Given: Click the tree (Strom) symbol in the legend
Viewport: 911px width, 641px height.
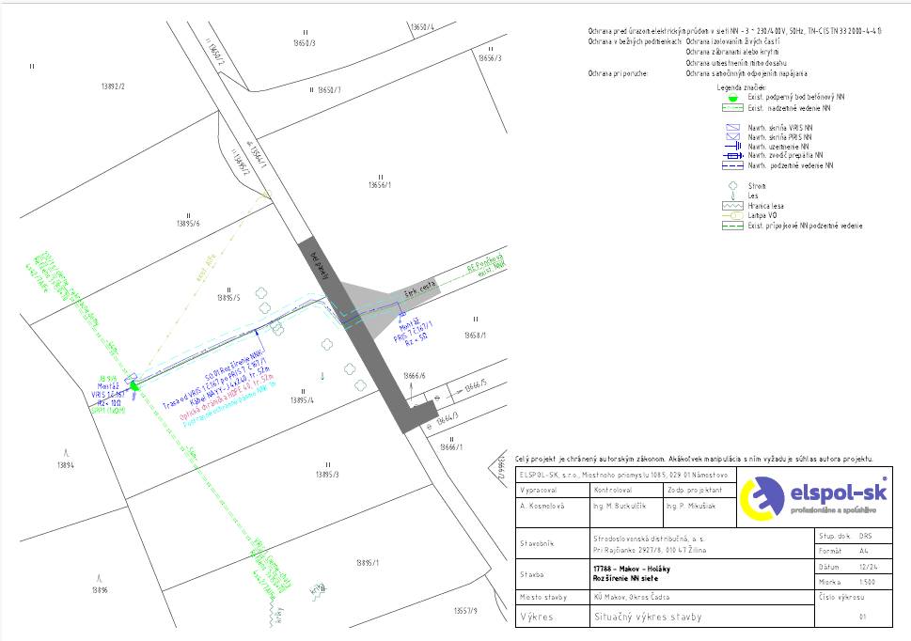Looking at the screenshot, I should point(732,186).
